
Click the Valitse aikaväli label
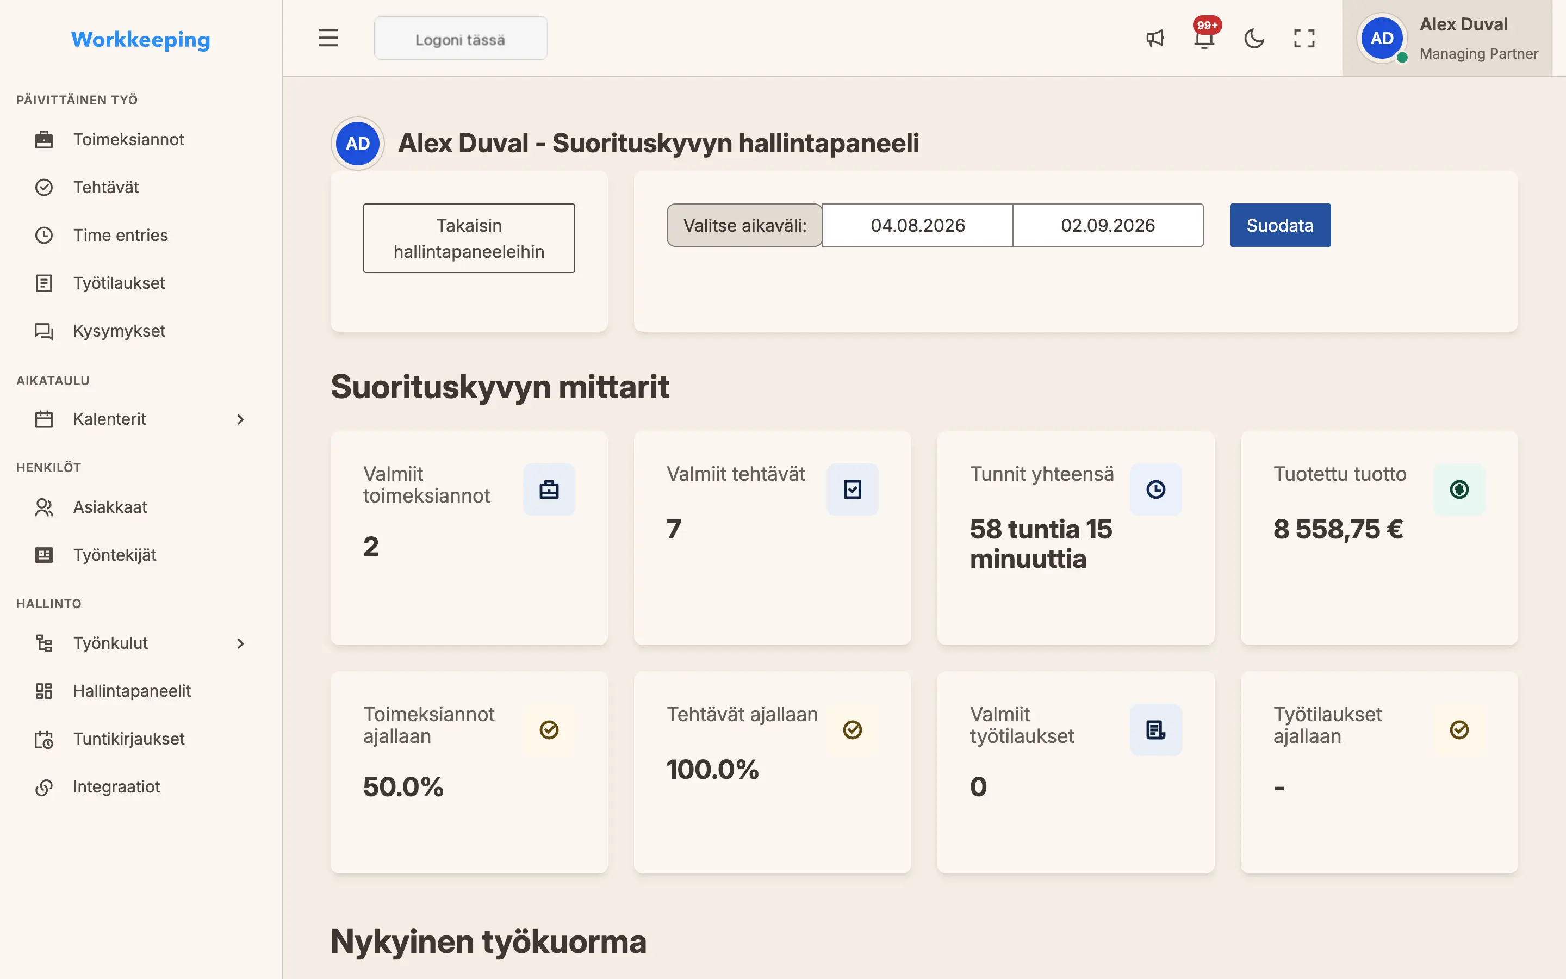745,225
